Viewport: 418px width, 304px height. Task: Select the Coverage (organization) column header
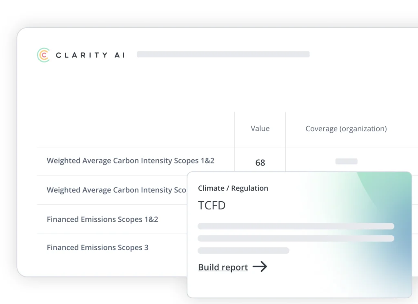pyautogui.click(x=346, y=129)
